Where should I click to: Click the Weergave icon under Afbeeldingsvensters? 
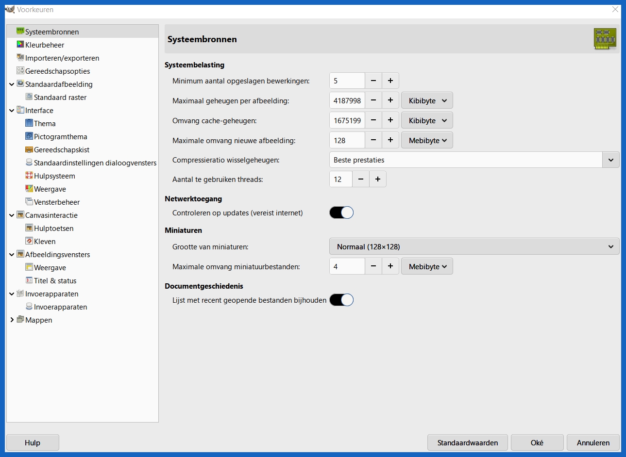point(29,267)
